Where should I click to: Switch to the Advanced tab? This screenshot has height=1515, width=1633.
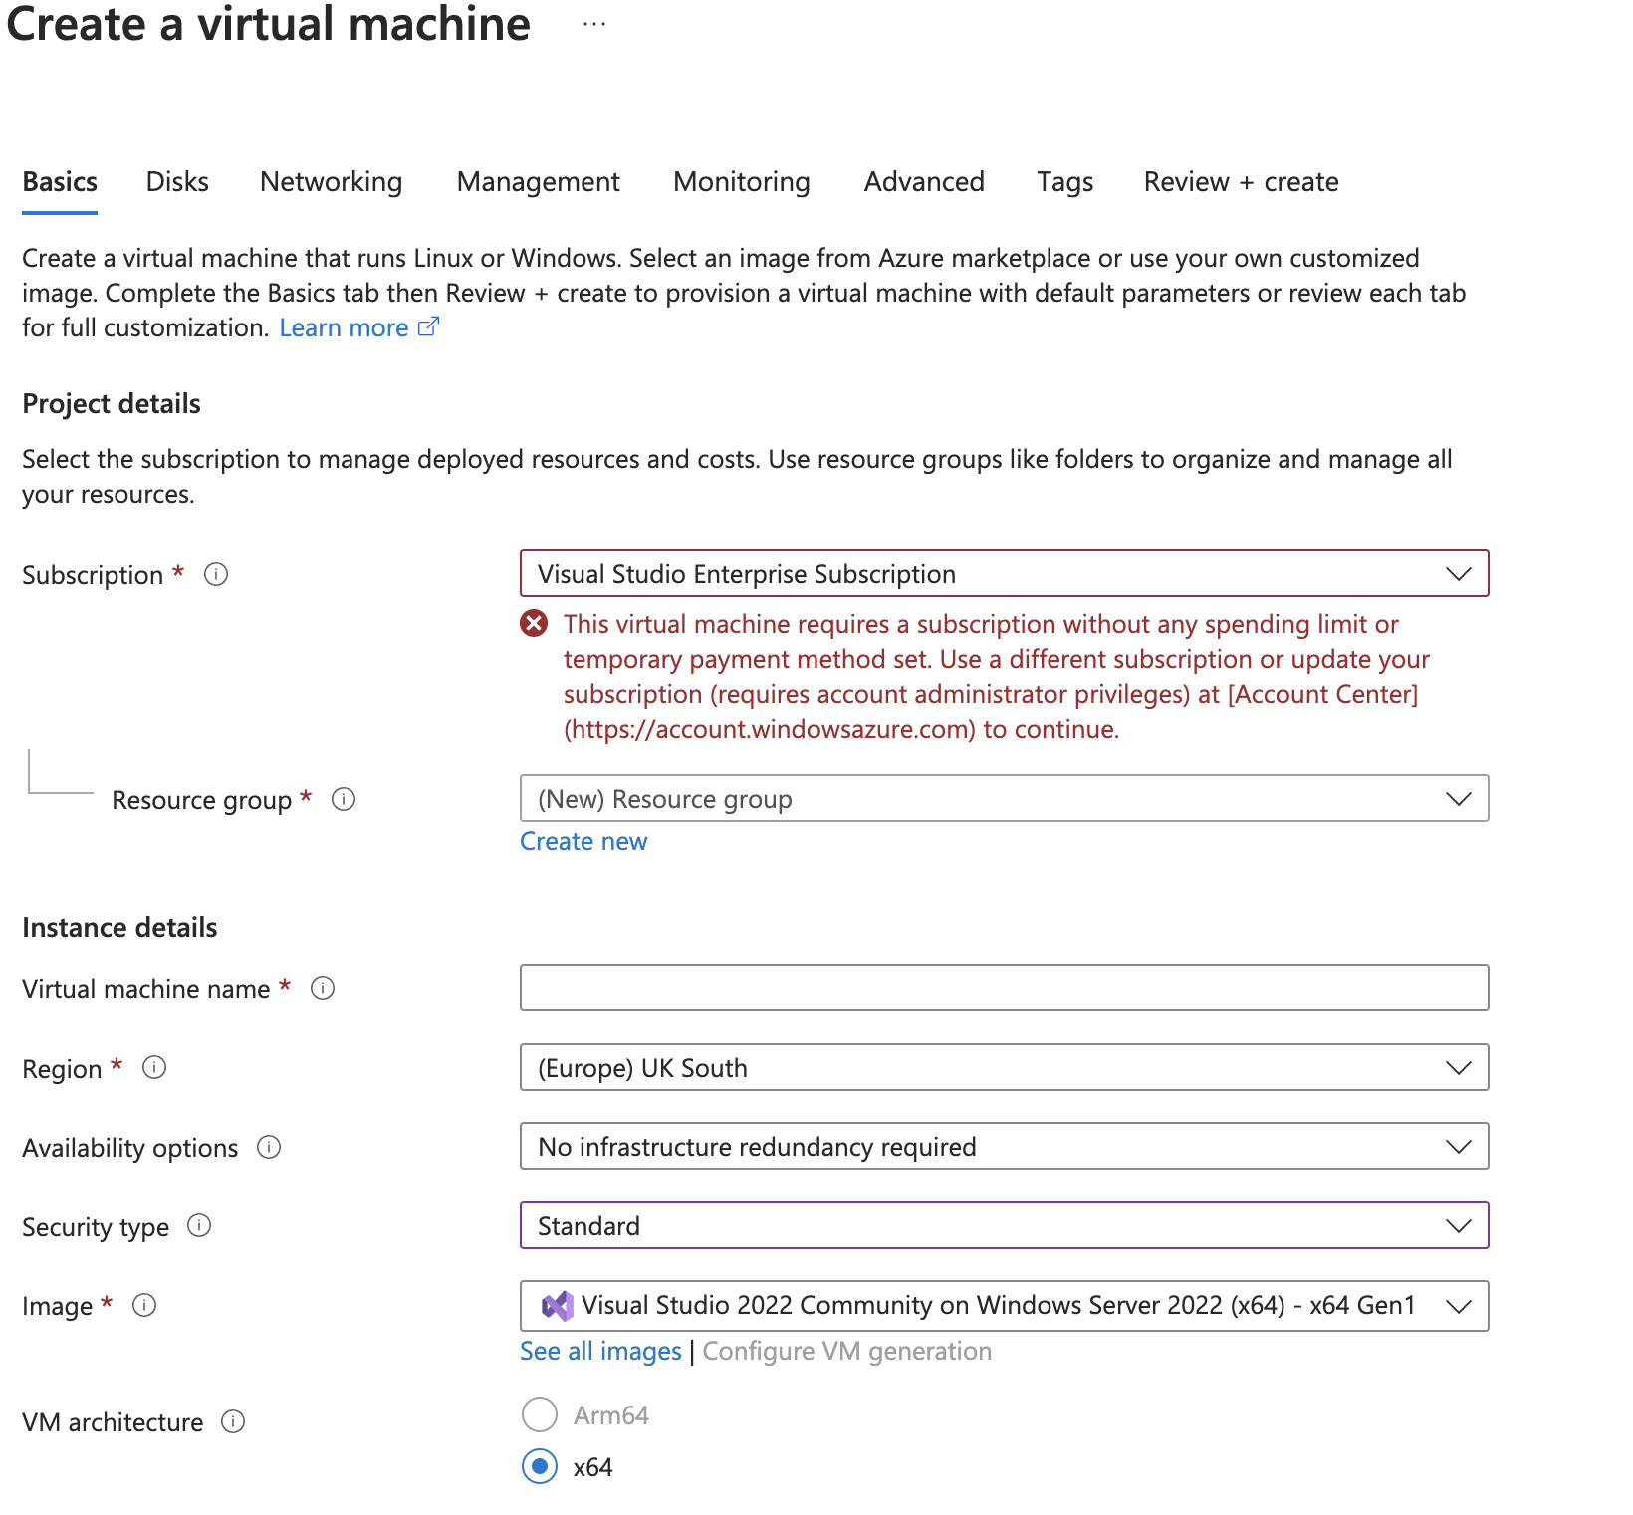point(924,182)
